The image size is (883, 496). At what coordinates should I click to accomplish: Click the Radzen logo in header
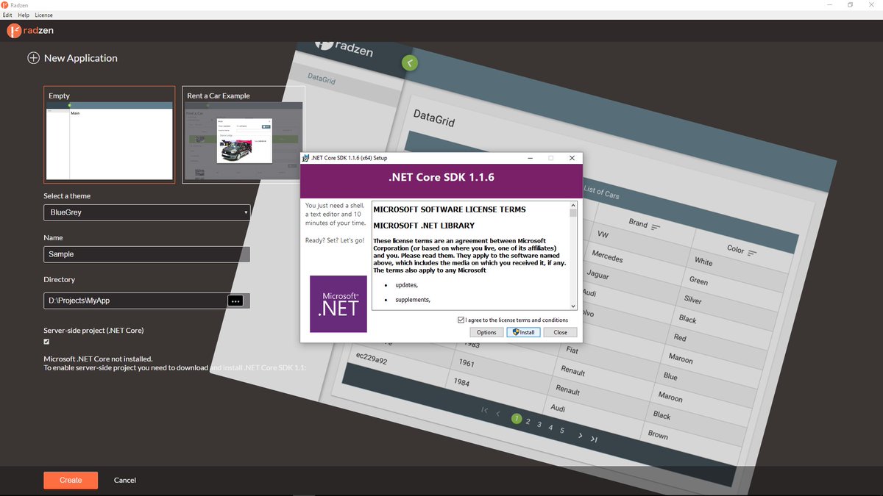30,31
